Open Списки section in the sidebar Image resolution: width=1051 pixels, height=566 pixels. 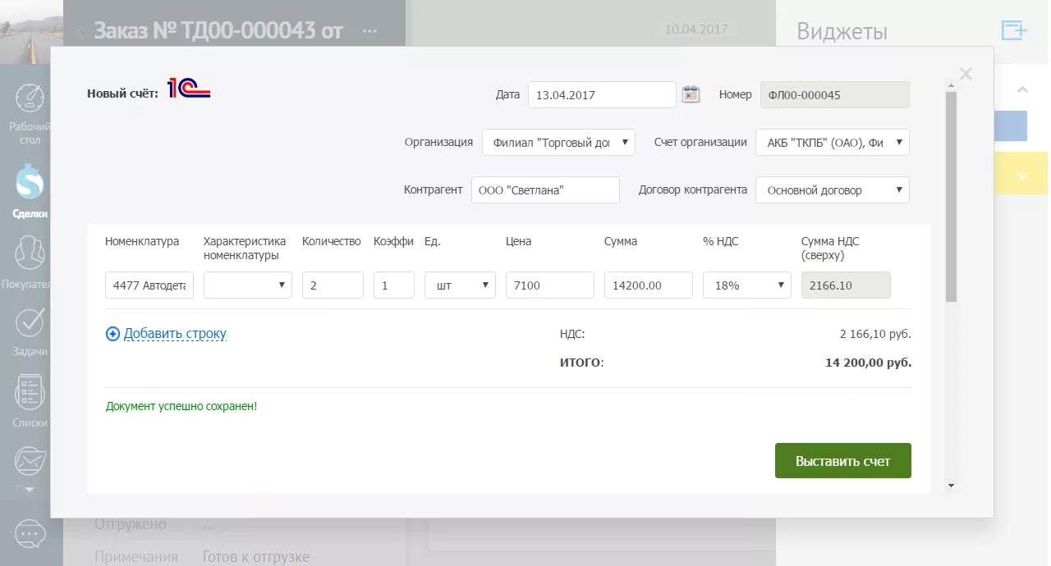[30, 402]
